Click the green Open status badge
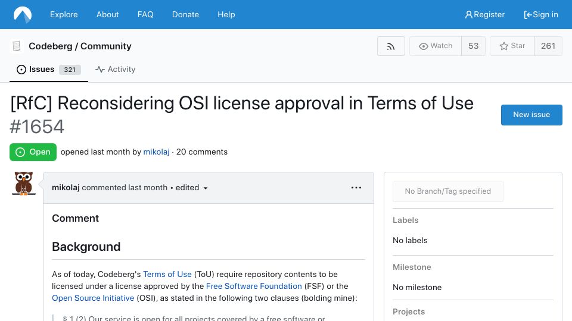Viewport: 572px width, 321px height. 33,152
